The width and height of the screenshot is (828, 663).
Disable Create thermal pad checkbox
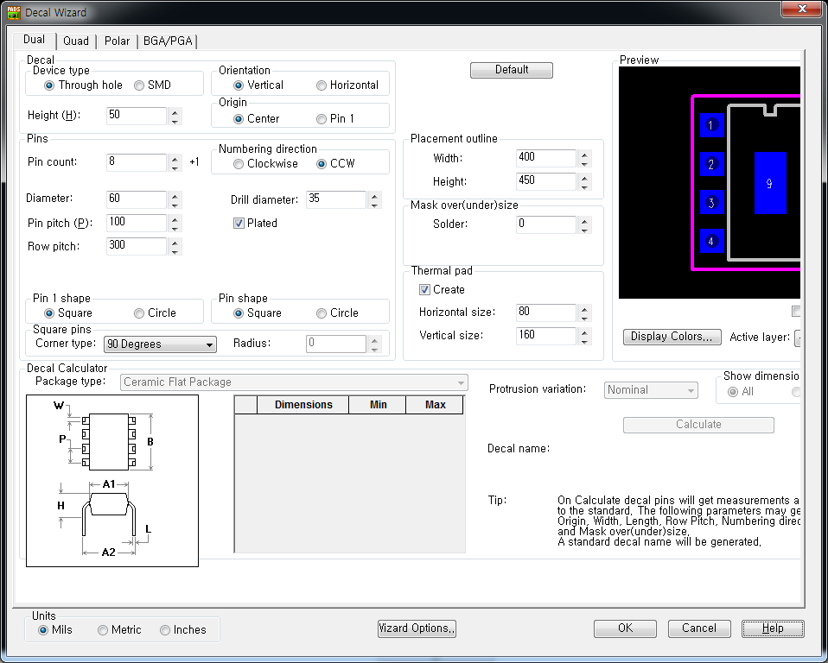point(424,290)
